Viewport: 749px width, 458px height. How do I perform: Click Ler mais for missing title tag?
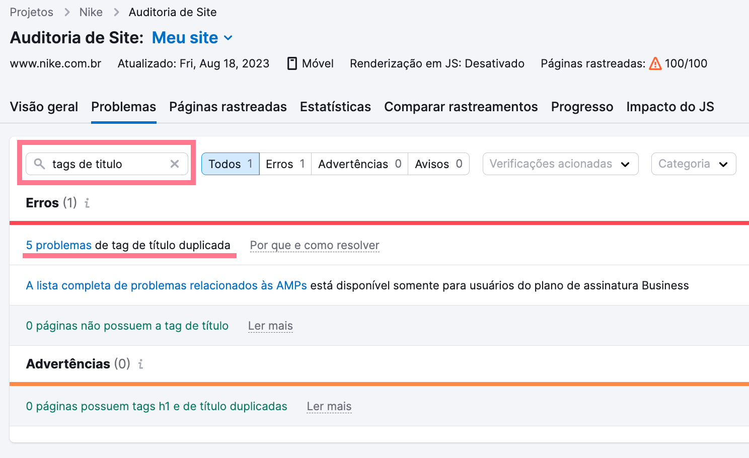(270, 326)
